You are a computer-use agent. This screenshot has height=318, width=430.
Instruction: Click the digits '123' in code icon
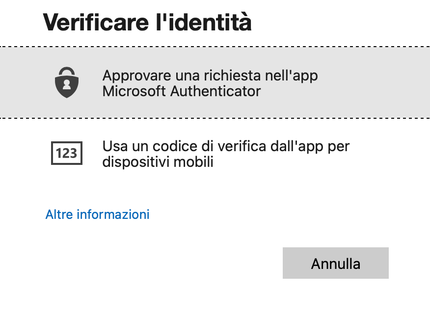[x=67, y=153]
